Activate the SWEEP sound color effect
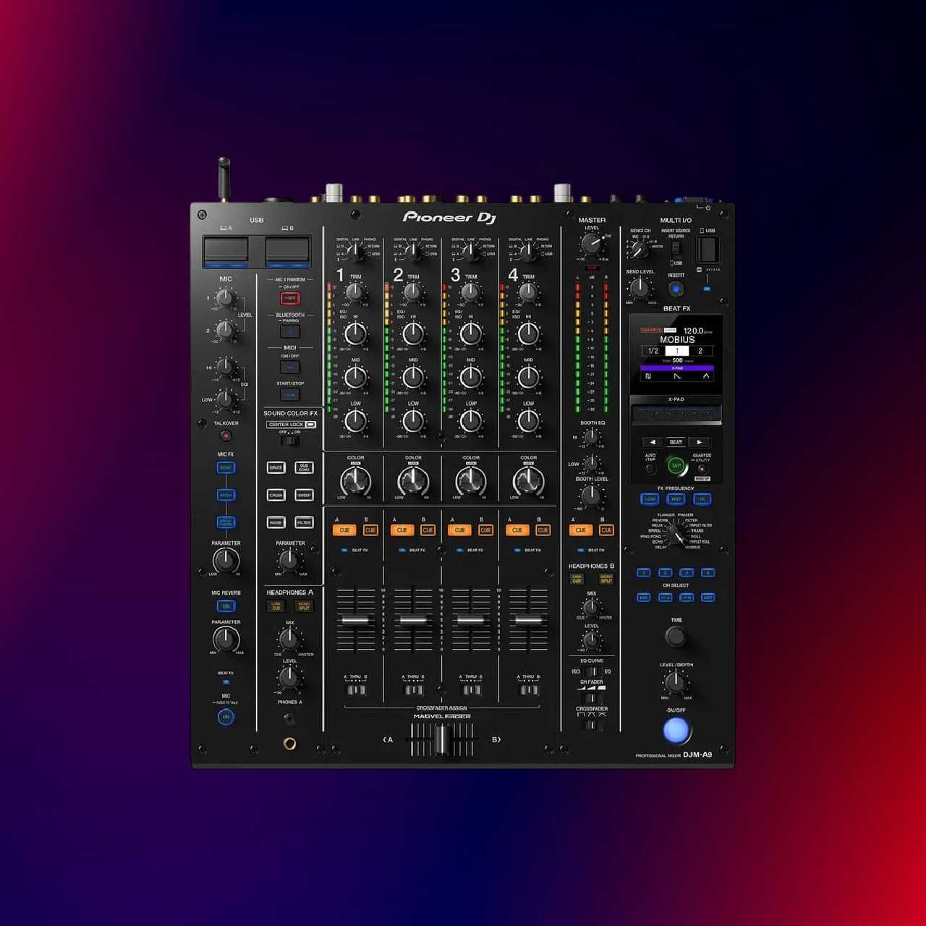926x926 pixels. coord(304,495)
